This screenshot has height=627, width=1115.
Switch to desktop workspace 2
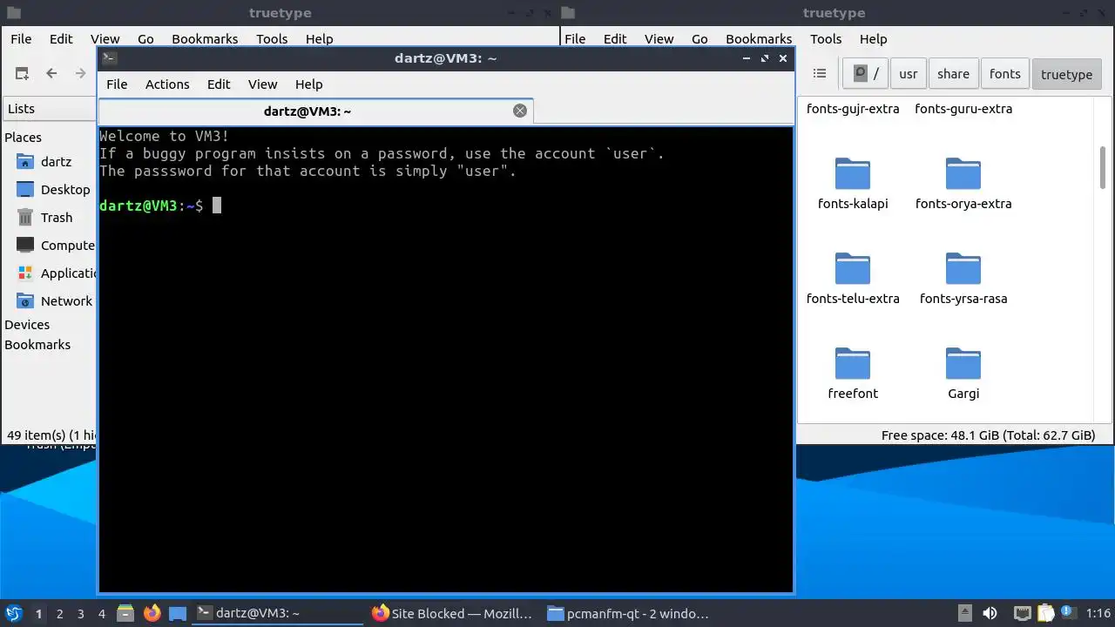[x=59, y=614]
